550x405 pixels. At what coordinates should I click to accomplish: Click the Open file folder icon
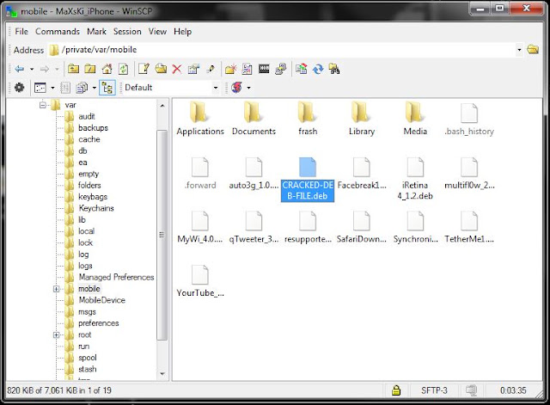coord(161,69)
